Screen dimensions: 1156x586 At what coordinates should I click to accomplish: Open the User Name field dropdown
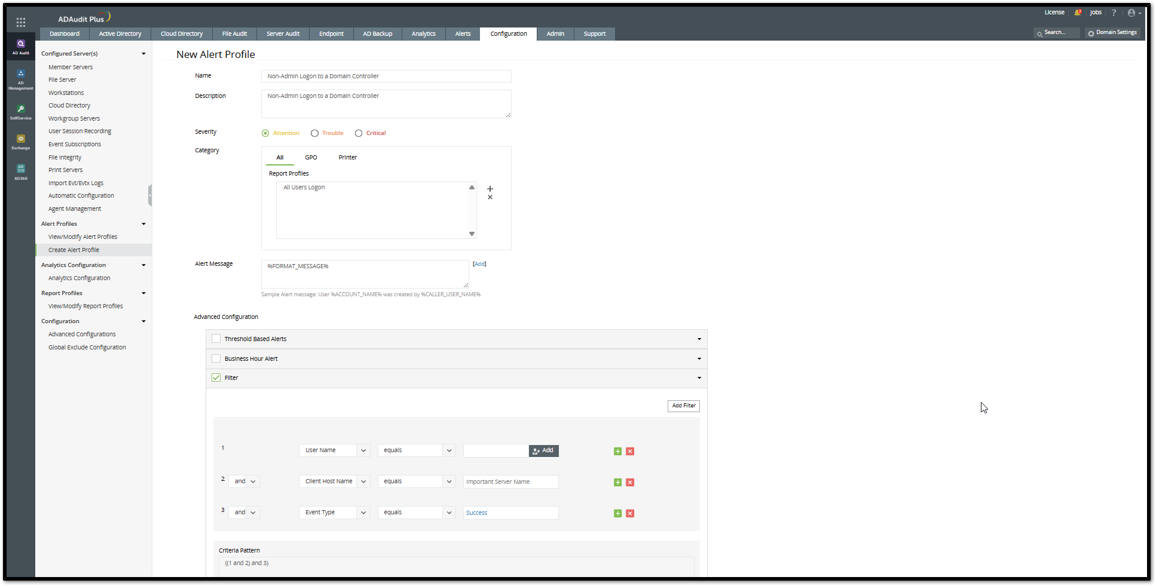click(x=363, y=450)
